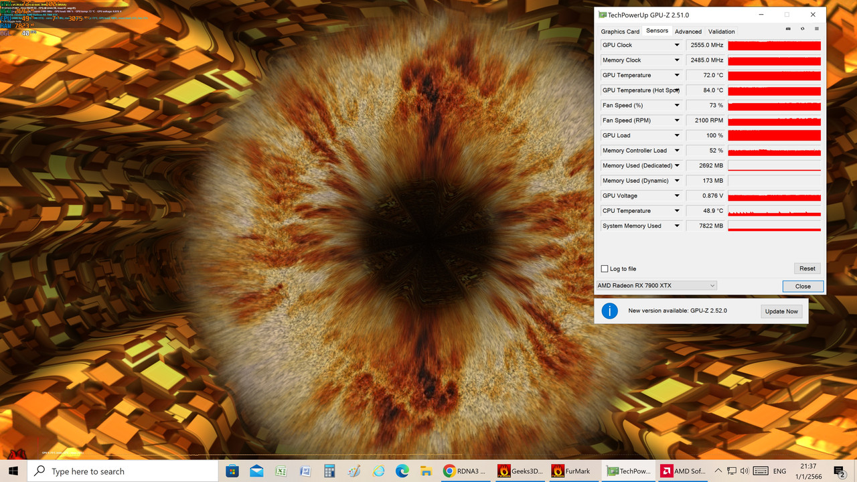Switch to the Advanced tab
This screenshot has height=482, width=857.
[688, 31]
